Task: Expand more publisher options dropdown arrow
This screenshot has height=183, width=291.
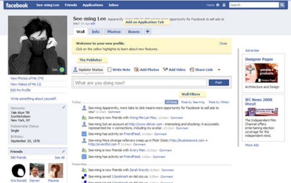Action: point(219,70)
